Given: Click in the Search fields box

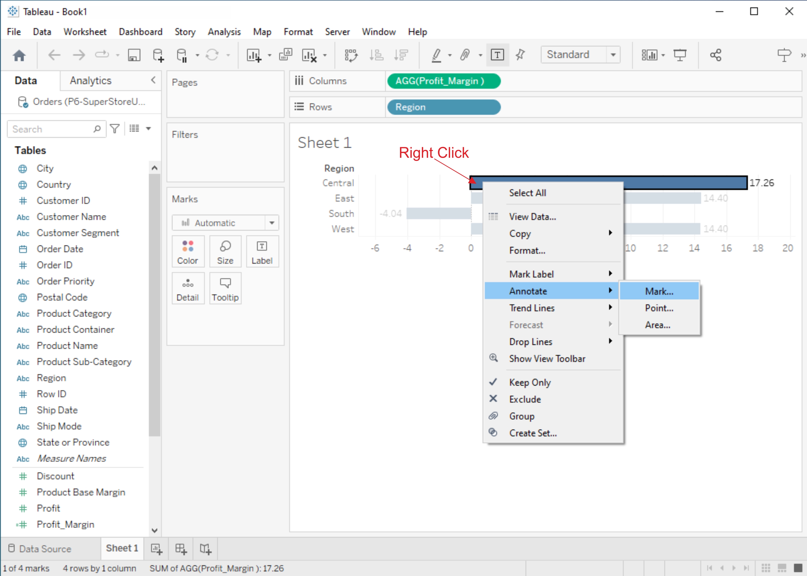Looking at the screenshot, I should tap(56, 129).
